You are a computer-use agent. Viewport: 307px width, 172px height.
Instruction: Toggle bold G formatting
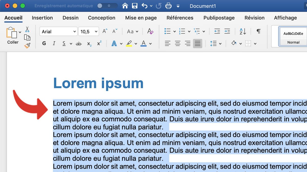44,44
